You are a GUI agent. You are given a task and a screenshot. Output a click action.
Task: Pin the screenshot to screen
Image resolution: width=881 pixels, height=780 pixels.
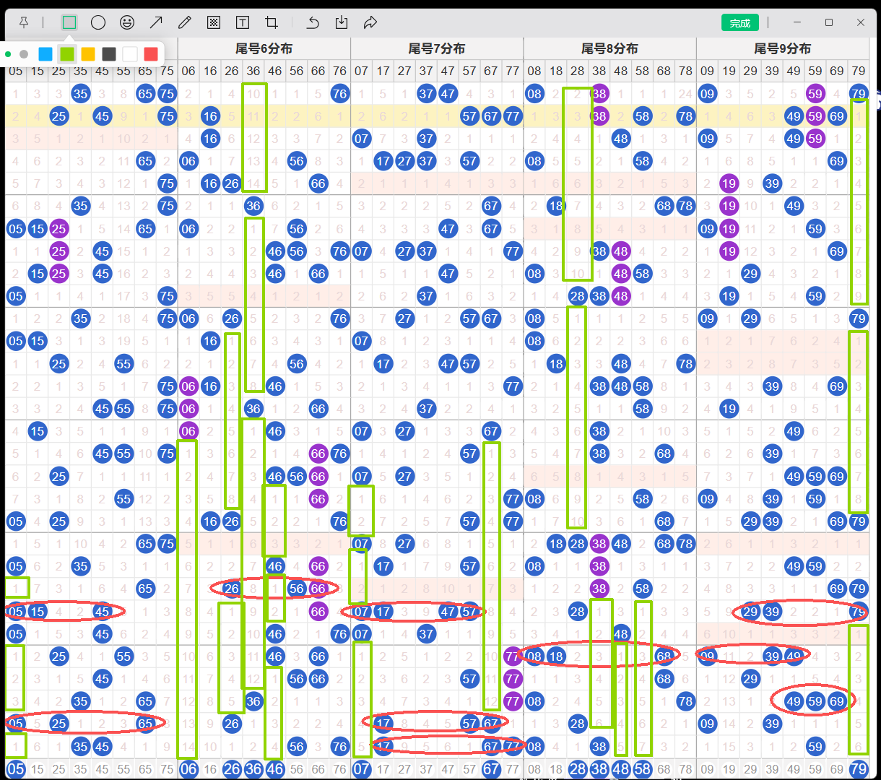[x=24, y=23]
